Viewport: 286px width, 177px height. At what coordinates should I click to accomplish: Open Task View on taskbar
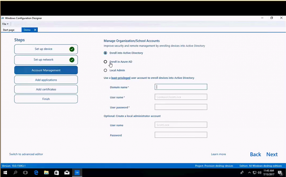(x=25, y=173)
